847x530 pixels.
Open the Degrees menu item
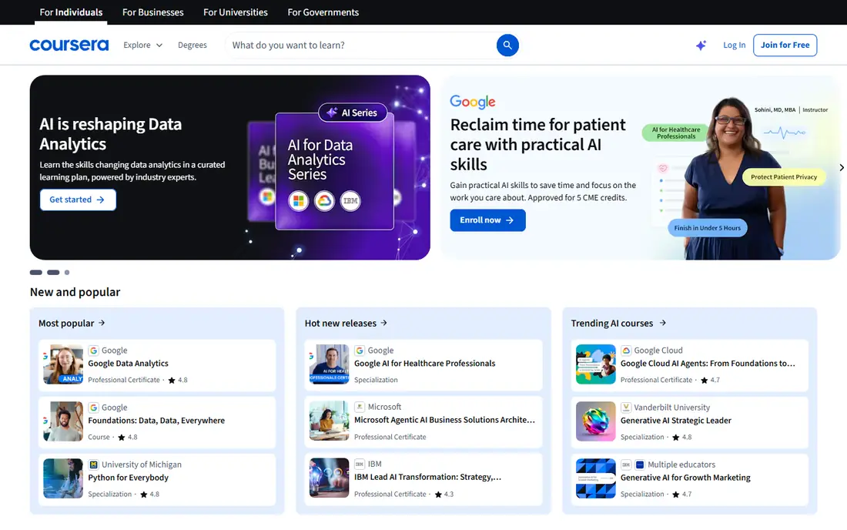point(192,45)
